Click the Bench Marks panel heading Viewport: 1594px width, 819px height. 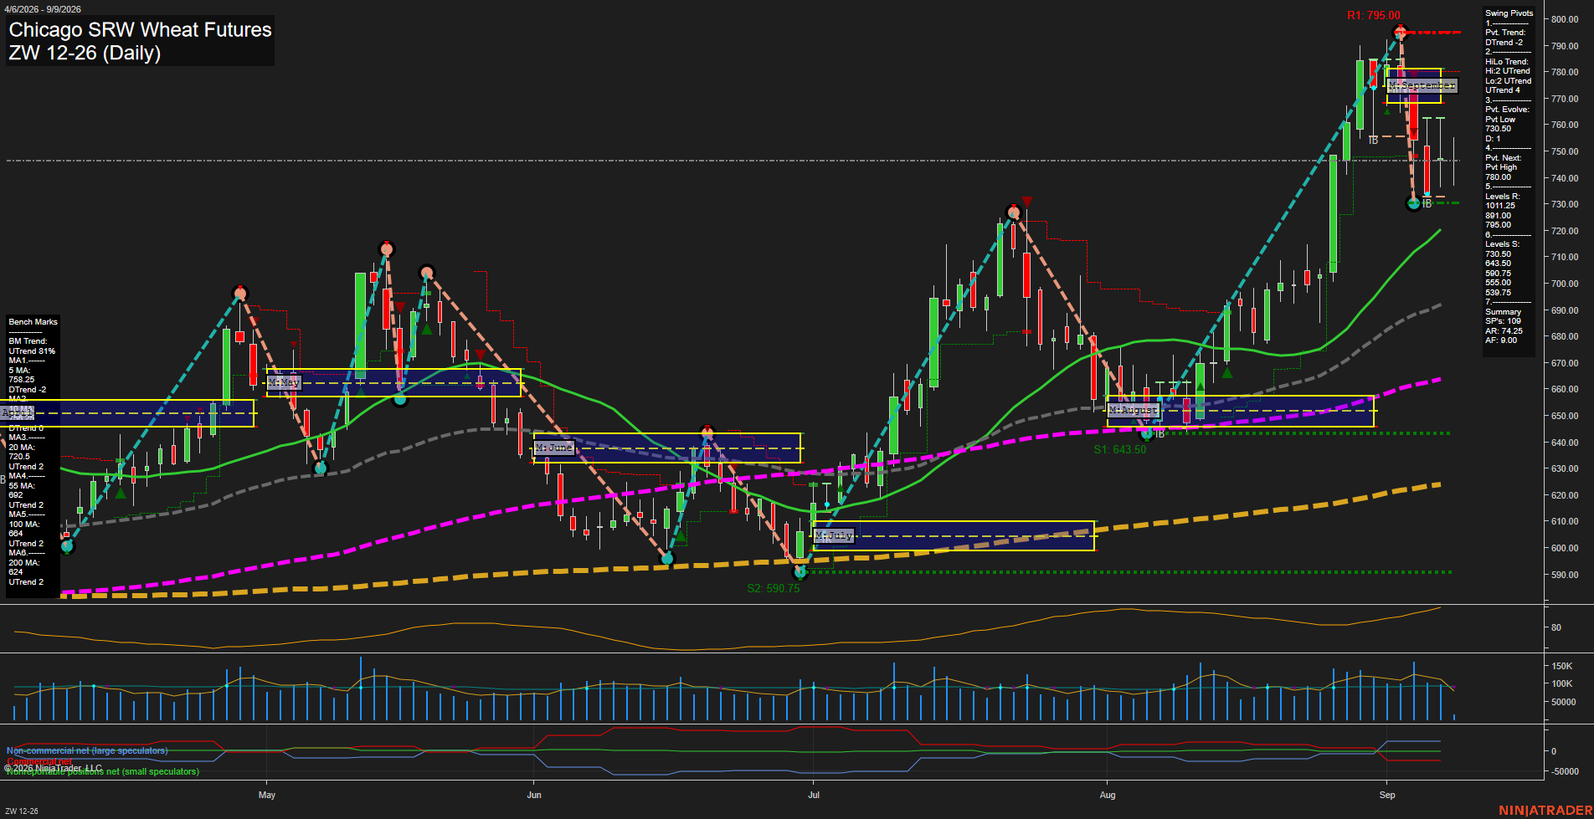click(33, 322)
